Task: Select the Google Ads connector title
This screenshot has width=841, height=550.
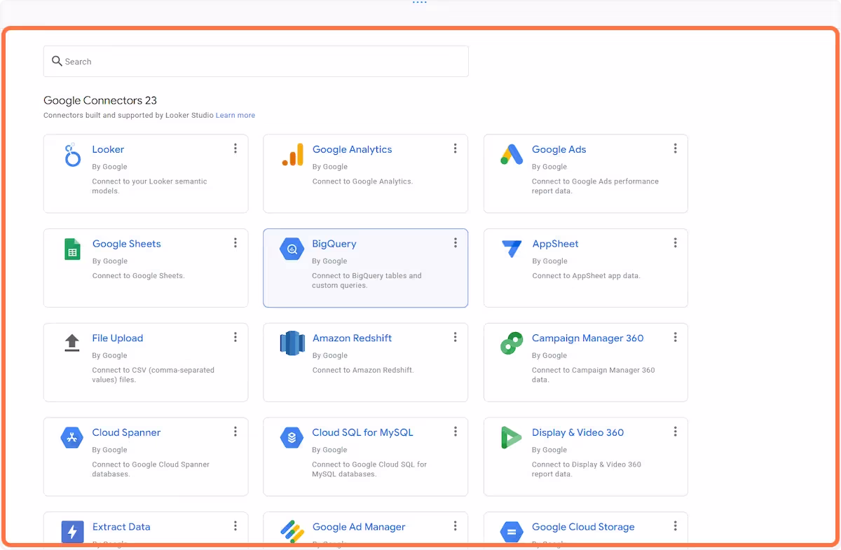Action: click(559, 149)
